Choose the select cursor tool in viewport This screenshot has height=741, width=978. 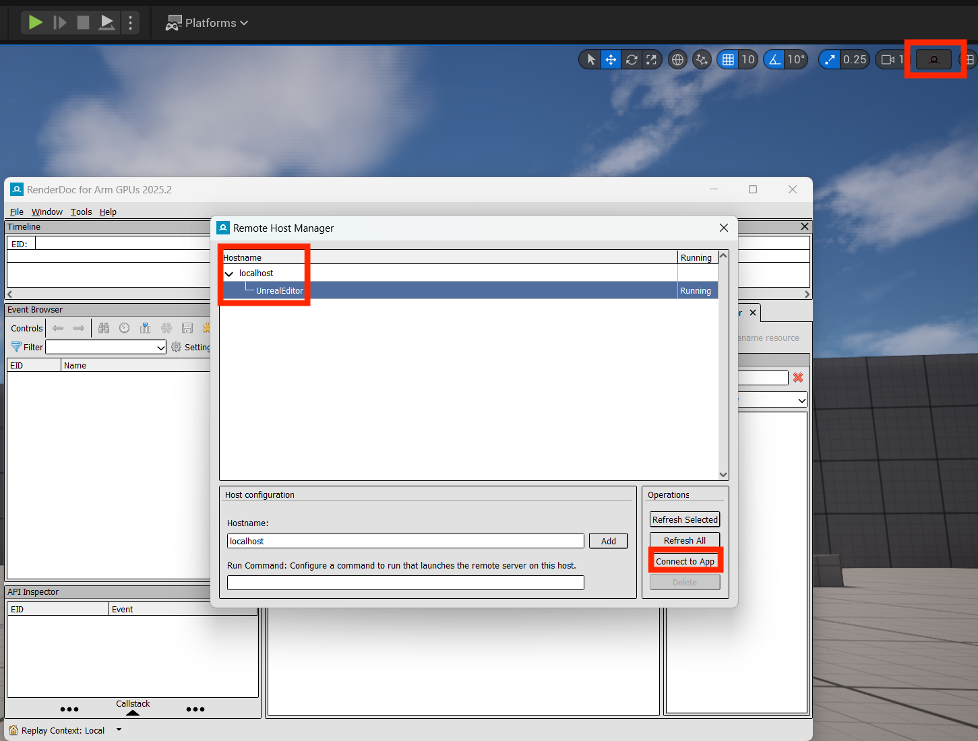pos(591,59)
